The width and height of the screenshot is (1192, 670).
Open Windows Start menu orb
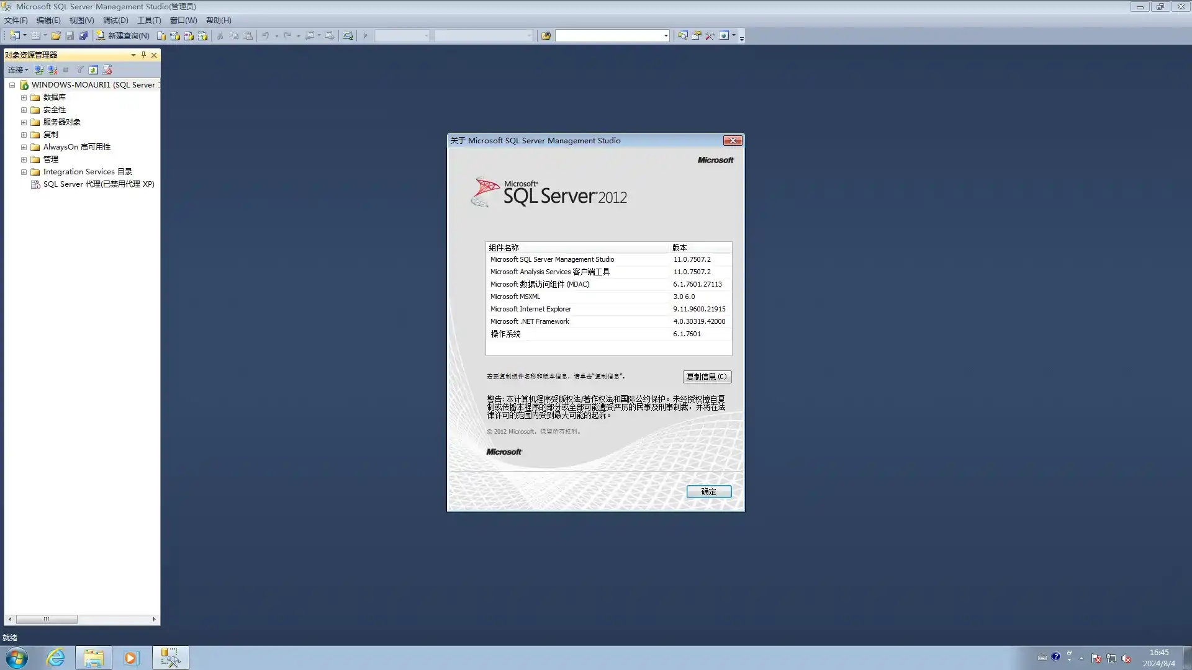[x=17, y=658]
